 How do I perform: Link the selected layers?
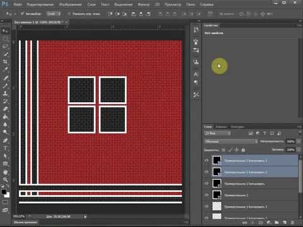pos(244,223)
